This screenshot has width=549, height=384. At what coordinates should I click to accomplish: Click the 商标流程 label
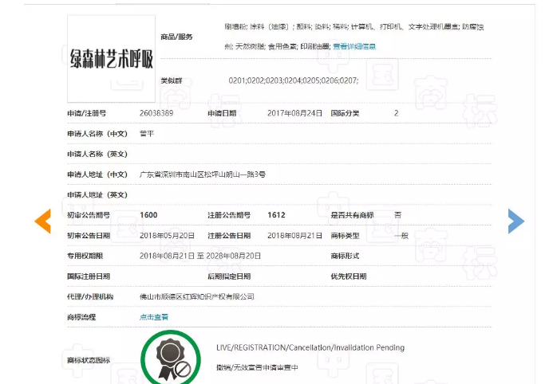(x=81, y=317)
